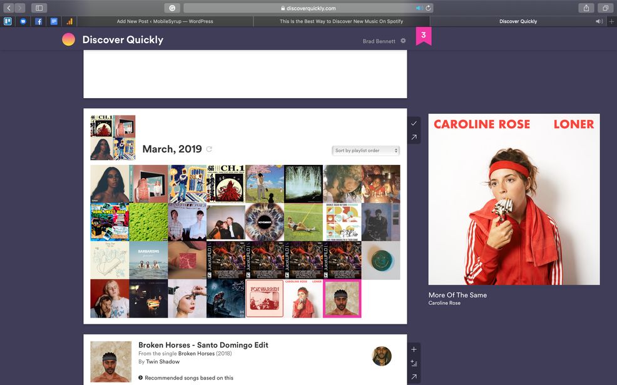Click the pink bookmark badge showing 3
Image resolution: width=617 pixels, height=385 pixels.
(424, 36)
